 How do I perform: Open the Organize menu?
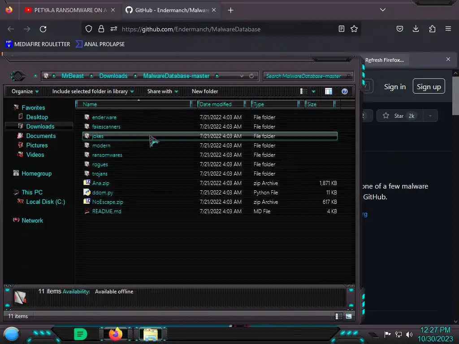pos(25,91)
